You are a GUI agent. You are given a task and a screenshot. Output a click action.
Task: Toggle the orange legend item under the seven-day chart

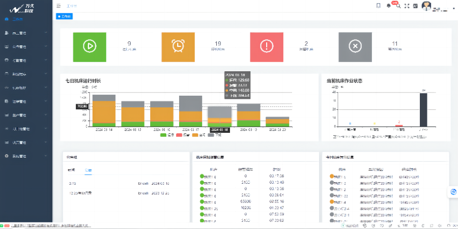199,135
